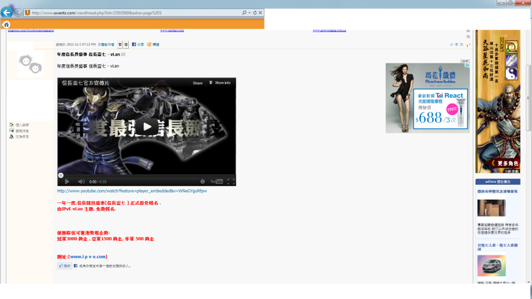Screen dimensions: 532x299
Task: Click the www.ipve.com website link
Action: pyautogui.click(x=88, y=256)
